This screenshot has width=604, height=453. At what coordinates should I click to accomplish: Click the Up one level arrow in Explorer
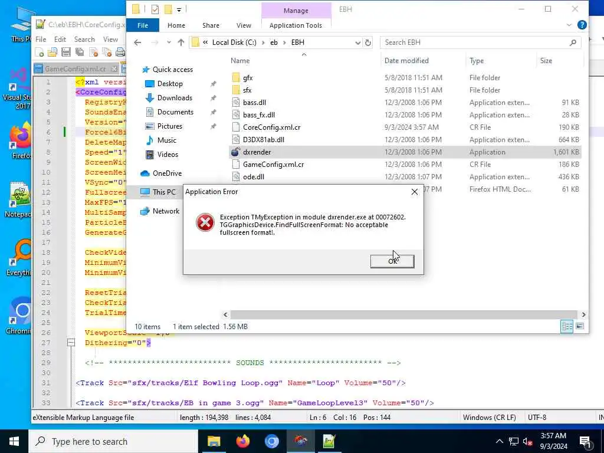181,42
